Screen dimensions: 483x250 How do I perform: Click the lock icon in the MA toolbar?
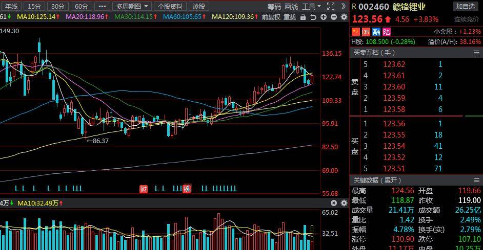[304, 17]
